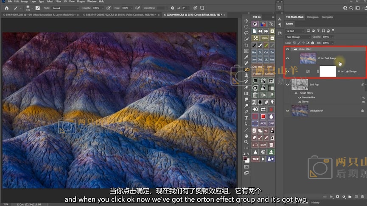Click the Dup Img button
Screen dimensions: 367x206
pos(257,67)
